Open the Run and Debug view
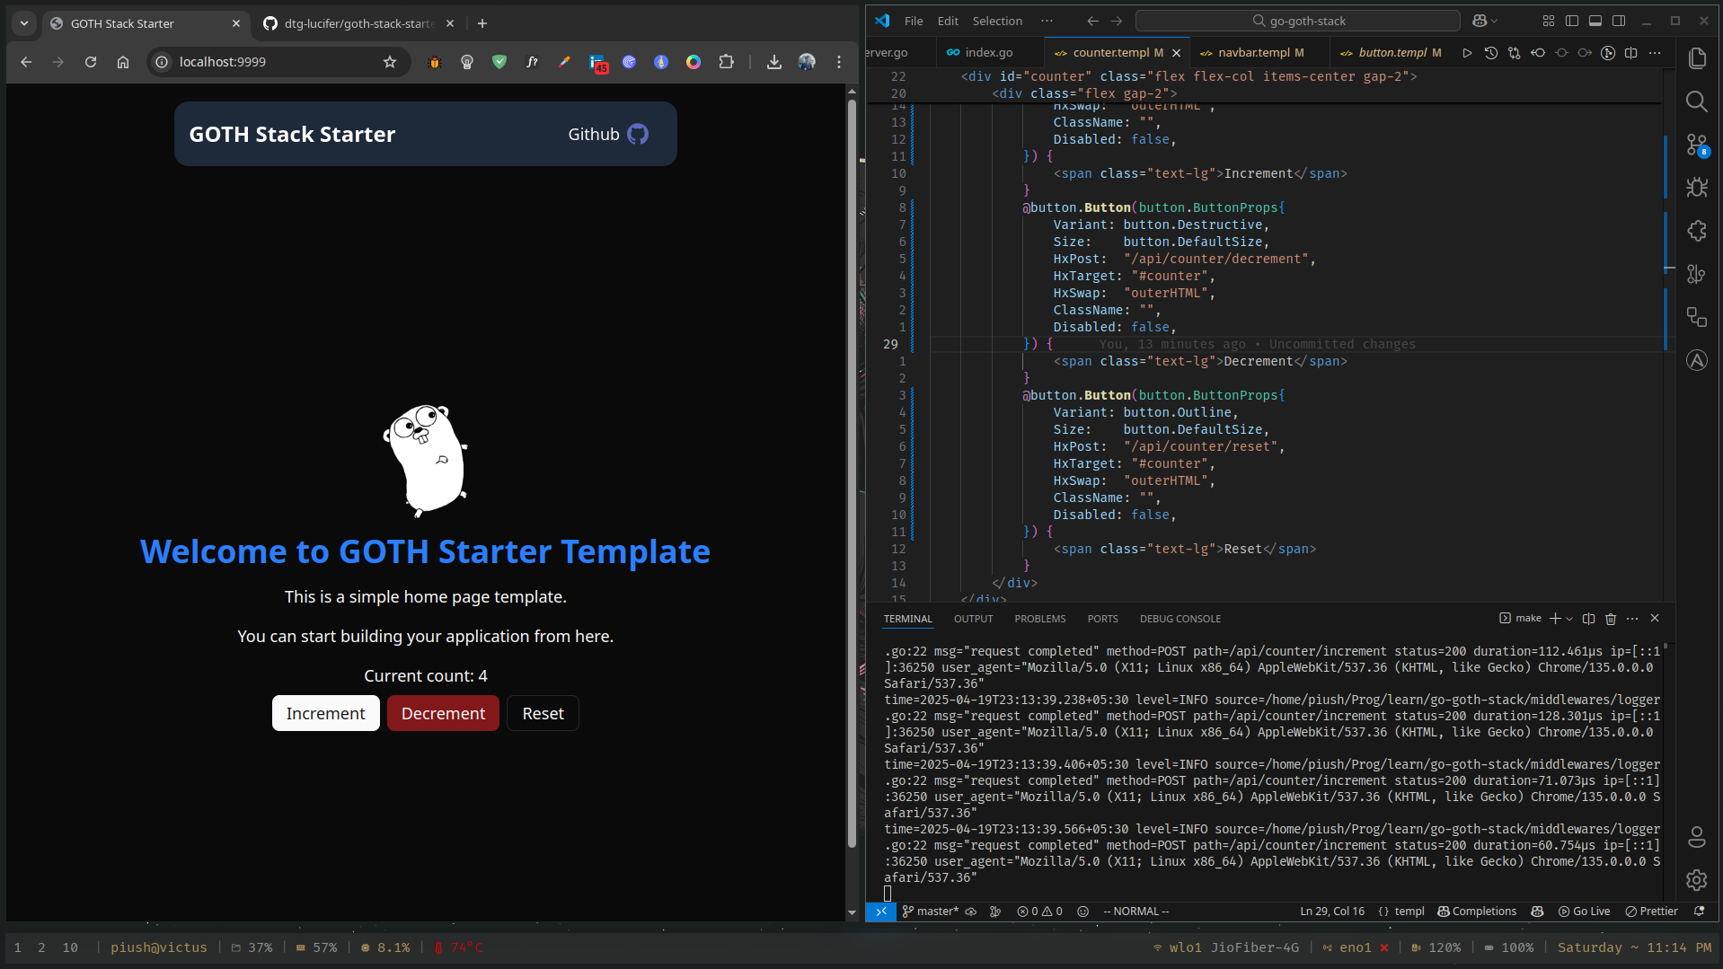The image size is (1723, 969). 1697,187
